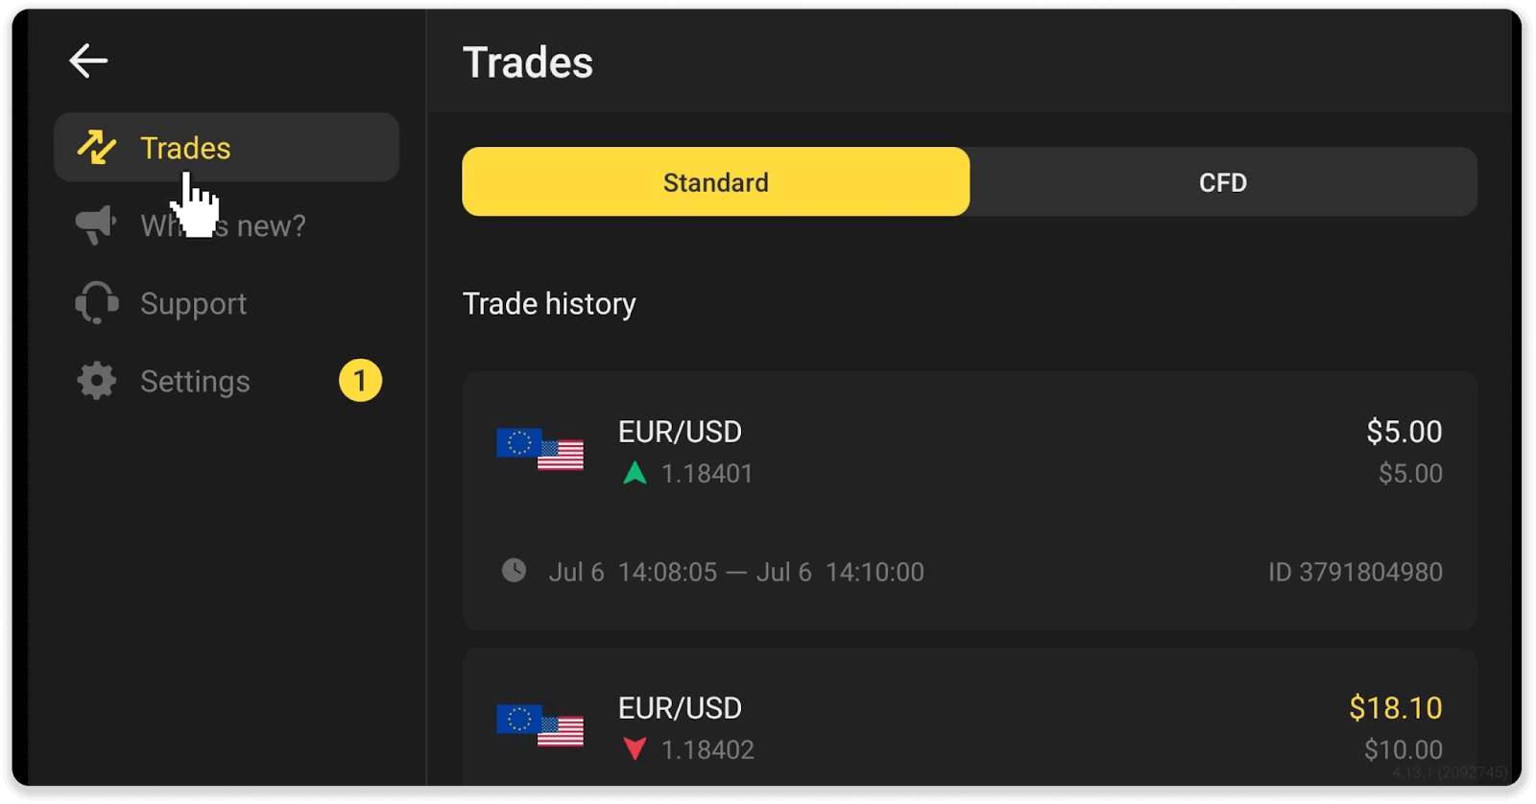Open Settings via the gear icon
This screenshot has height=804, width=1536.
pyautogui.click(x=94, y=380)
